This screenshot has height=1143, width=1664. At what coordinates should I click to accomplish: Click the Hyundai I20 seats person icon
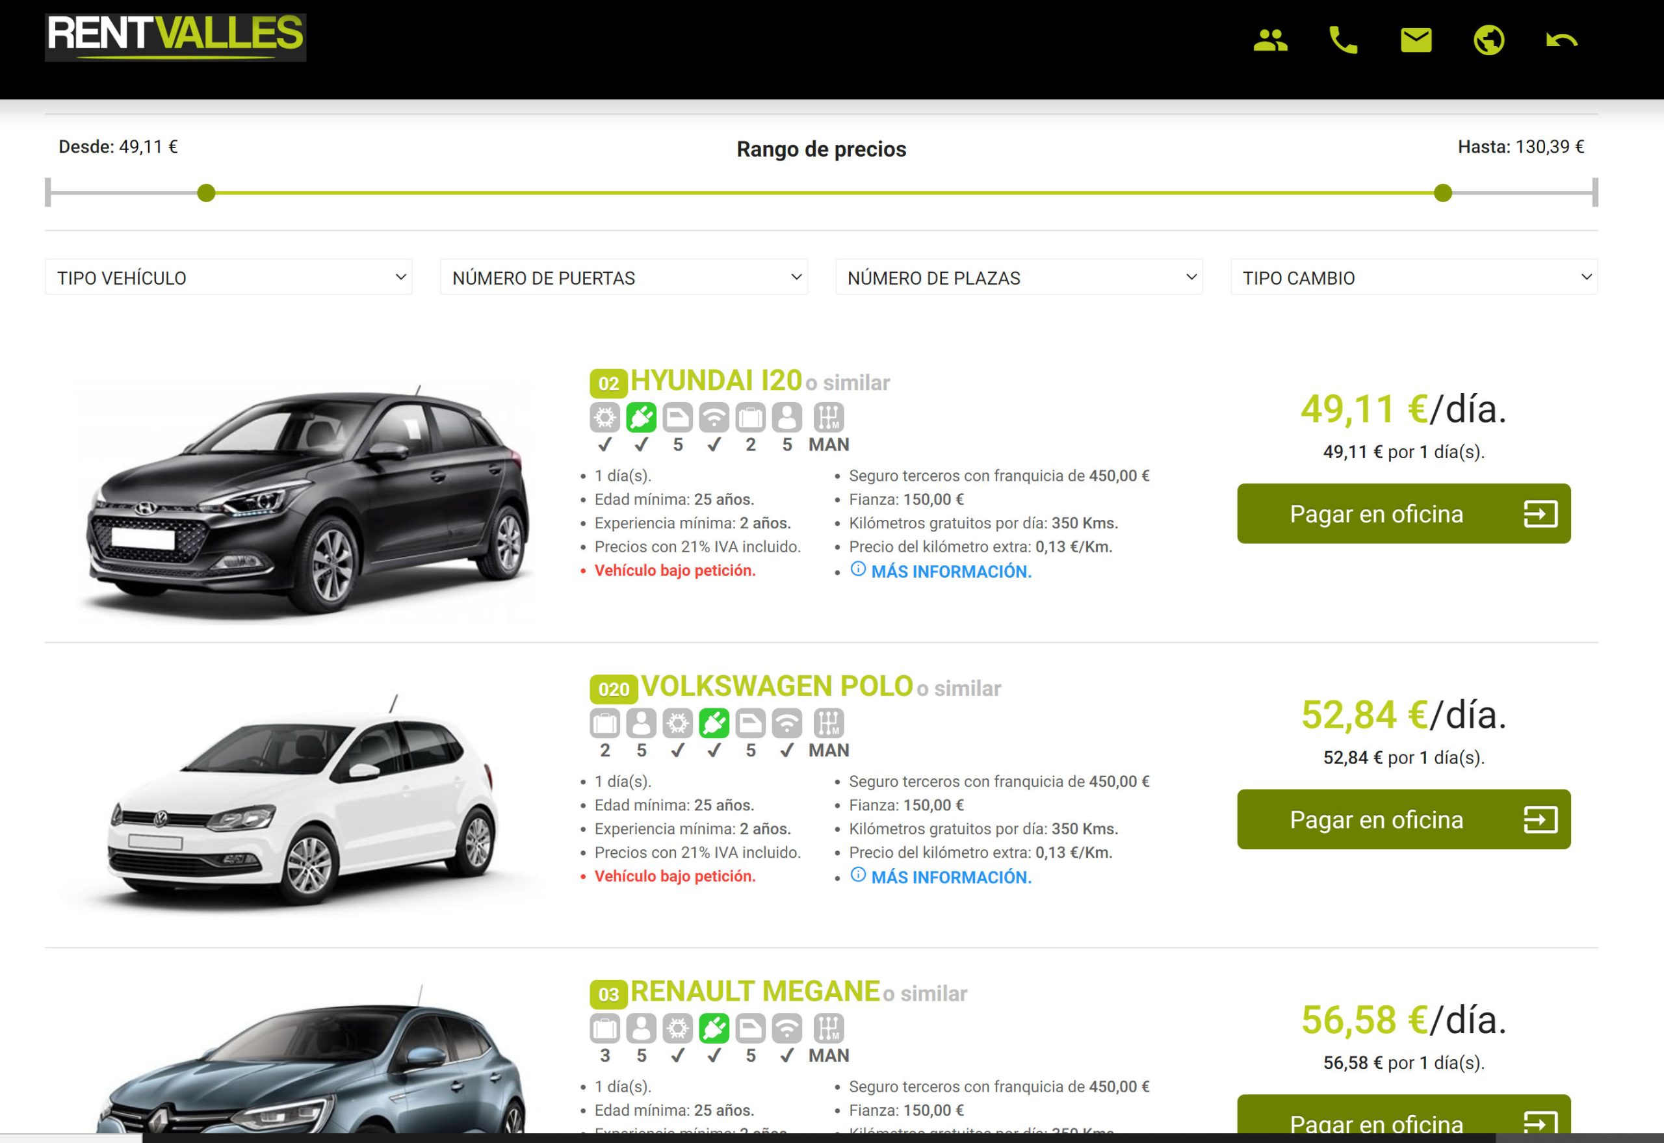pyautogui.click(x=787, y=418)
